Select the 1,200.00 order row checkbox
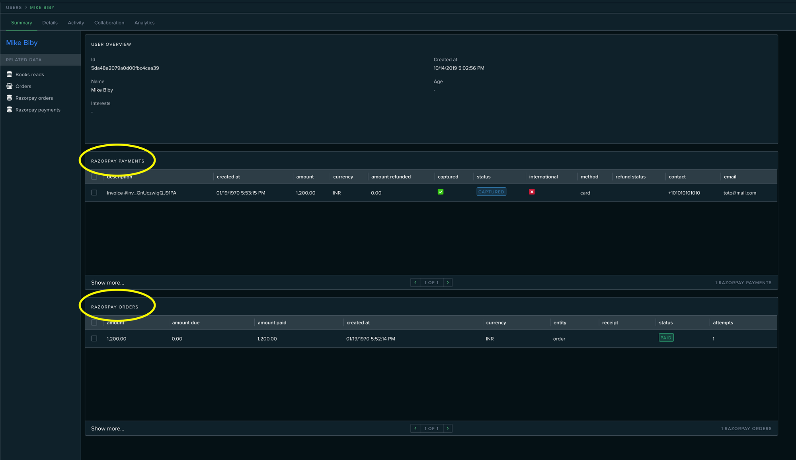 [x=94, y=338]
